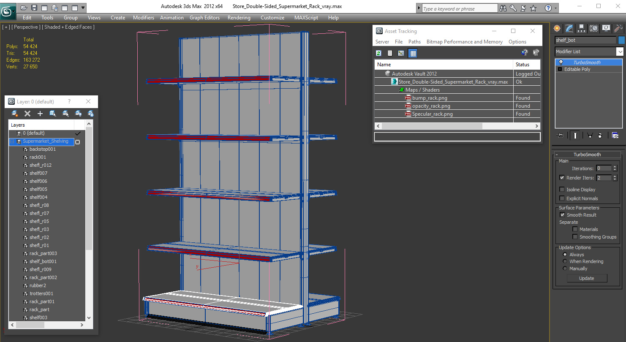Image resolution: width=626 pixels, height=342 pixels.
Task: Open the Edit menu
Action: tap(27, 18)
